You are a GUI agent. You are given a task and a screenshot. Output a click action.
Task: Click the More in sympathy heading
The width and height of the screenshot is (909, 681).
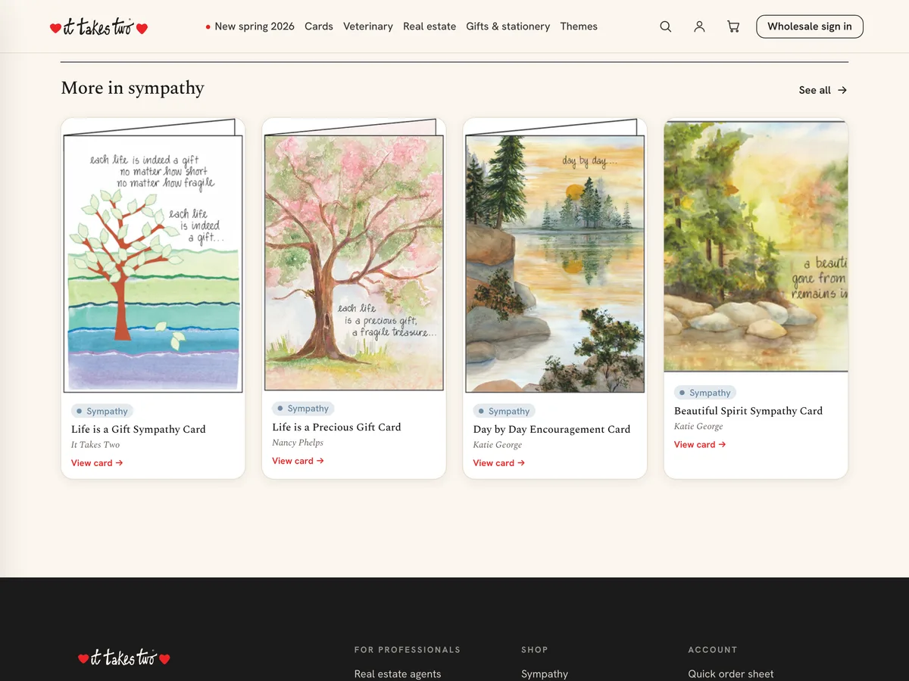(x=133, y=89)
